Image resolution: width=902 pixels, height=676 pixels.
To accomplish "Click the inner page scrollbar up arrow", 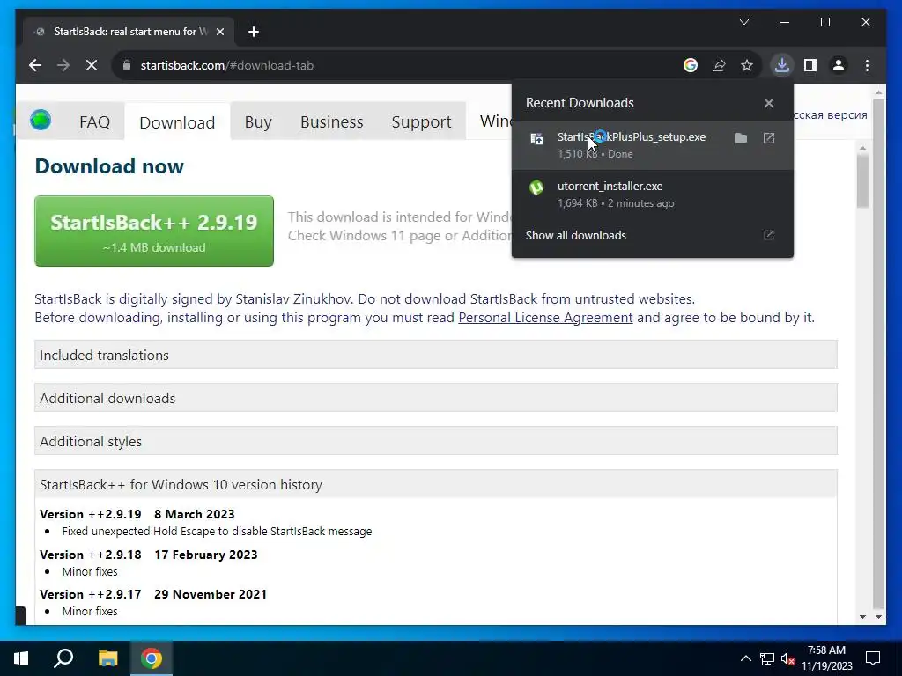I will (x=862, y=148).
